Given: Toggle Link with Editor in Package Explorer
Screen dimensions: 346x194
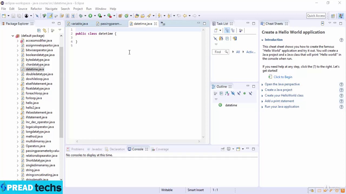Looking at the screenshot, I should [x=45, y=30].
